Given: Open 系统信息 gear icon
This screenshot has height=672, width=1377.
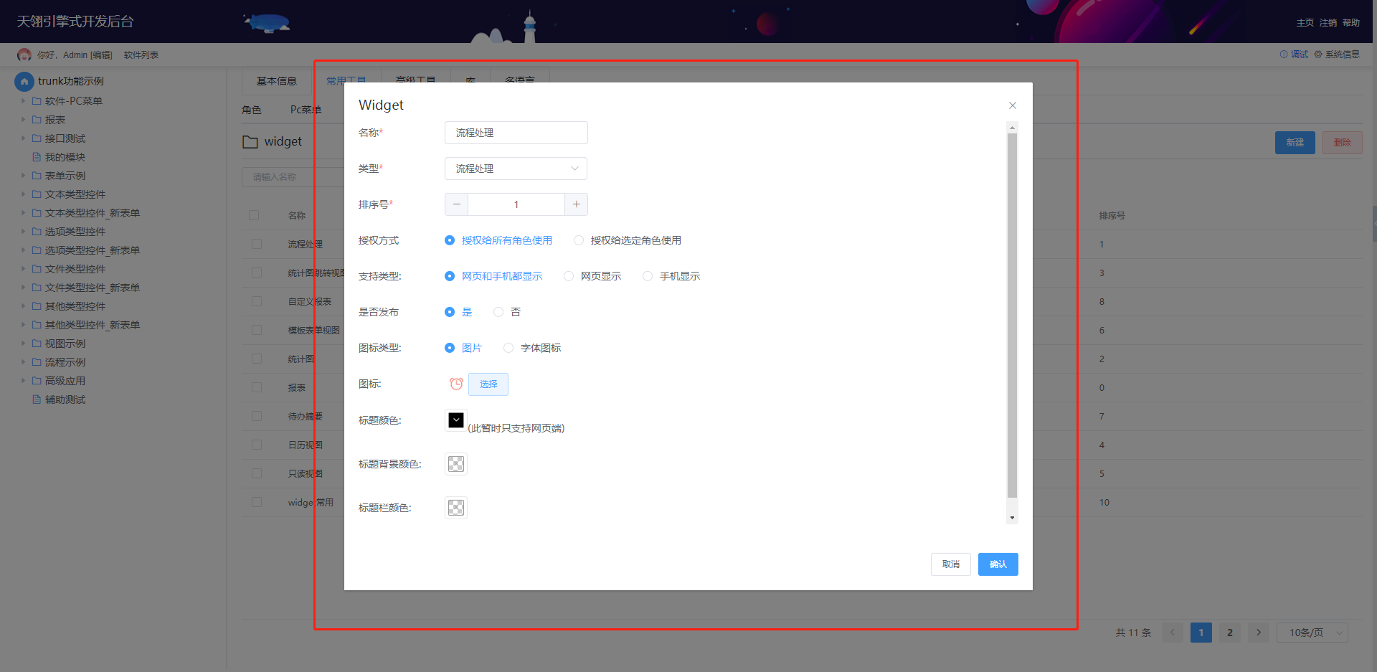Looking at the screenshot, I should pyautogui.click(x=1337, y=55).
